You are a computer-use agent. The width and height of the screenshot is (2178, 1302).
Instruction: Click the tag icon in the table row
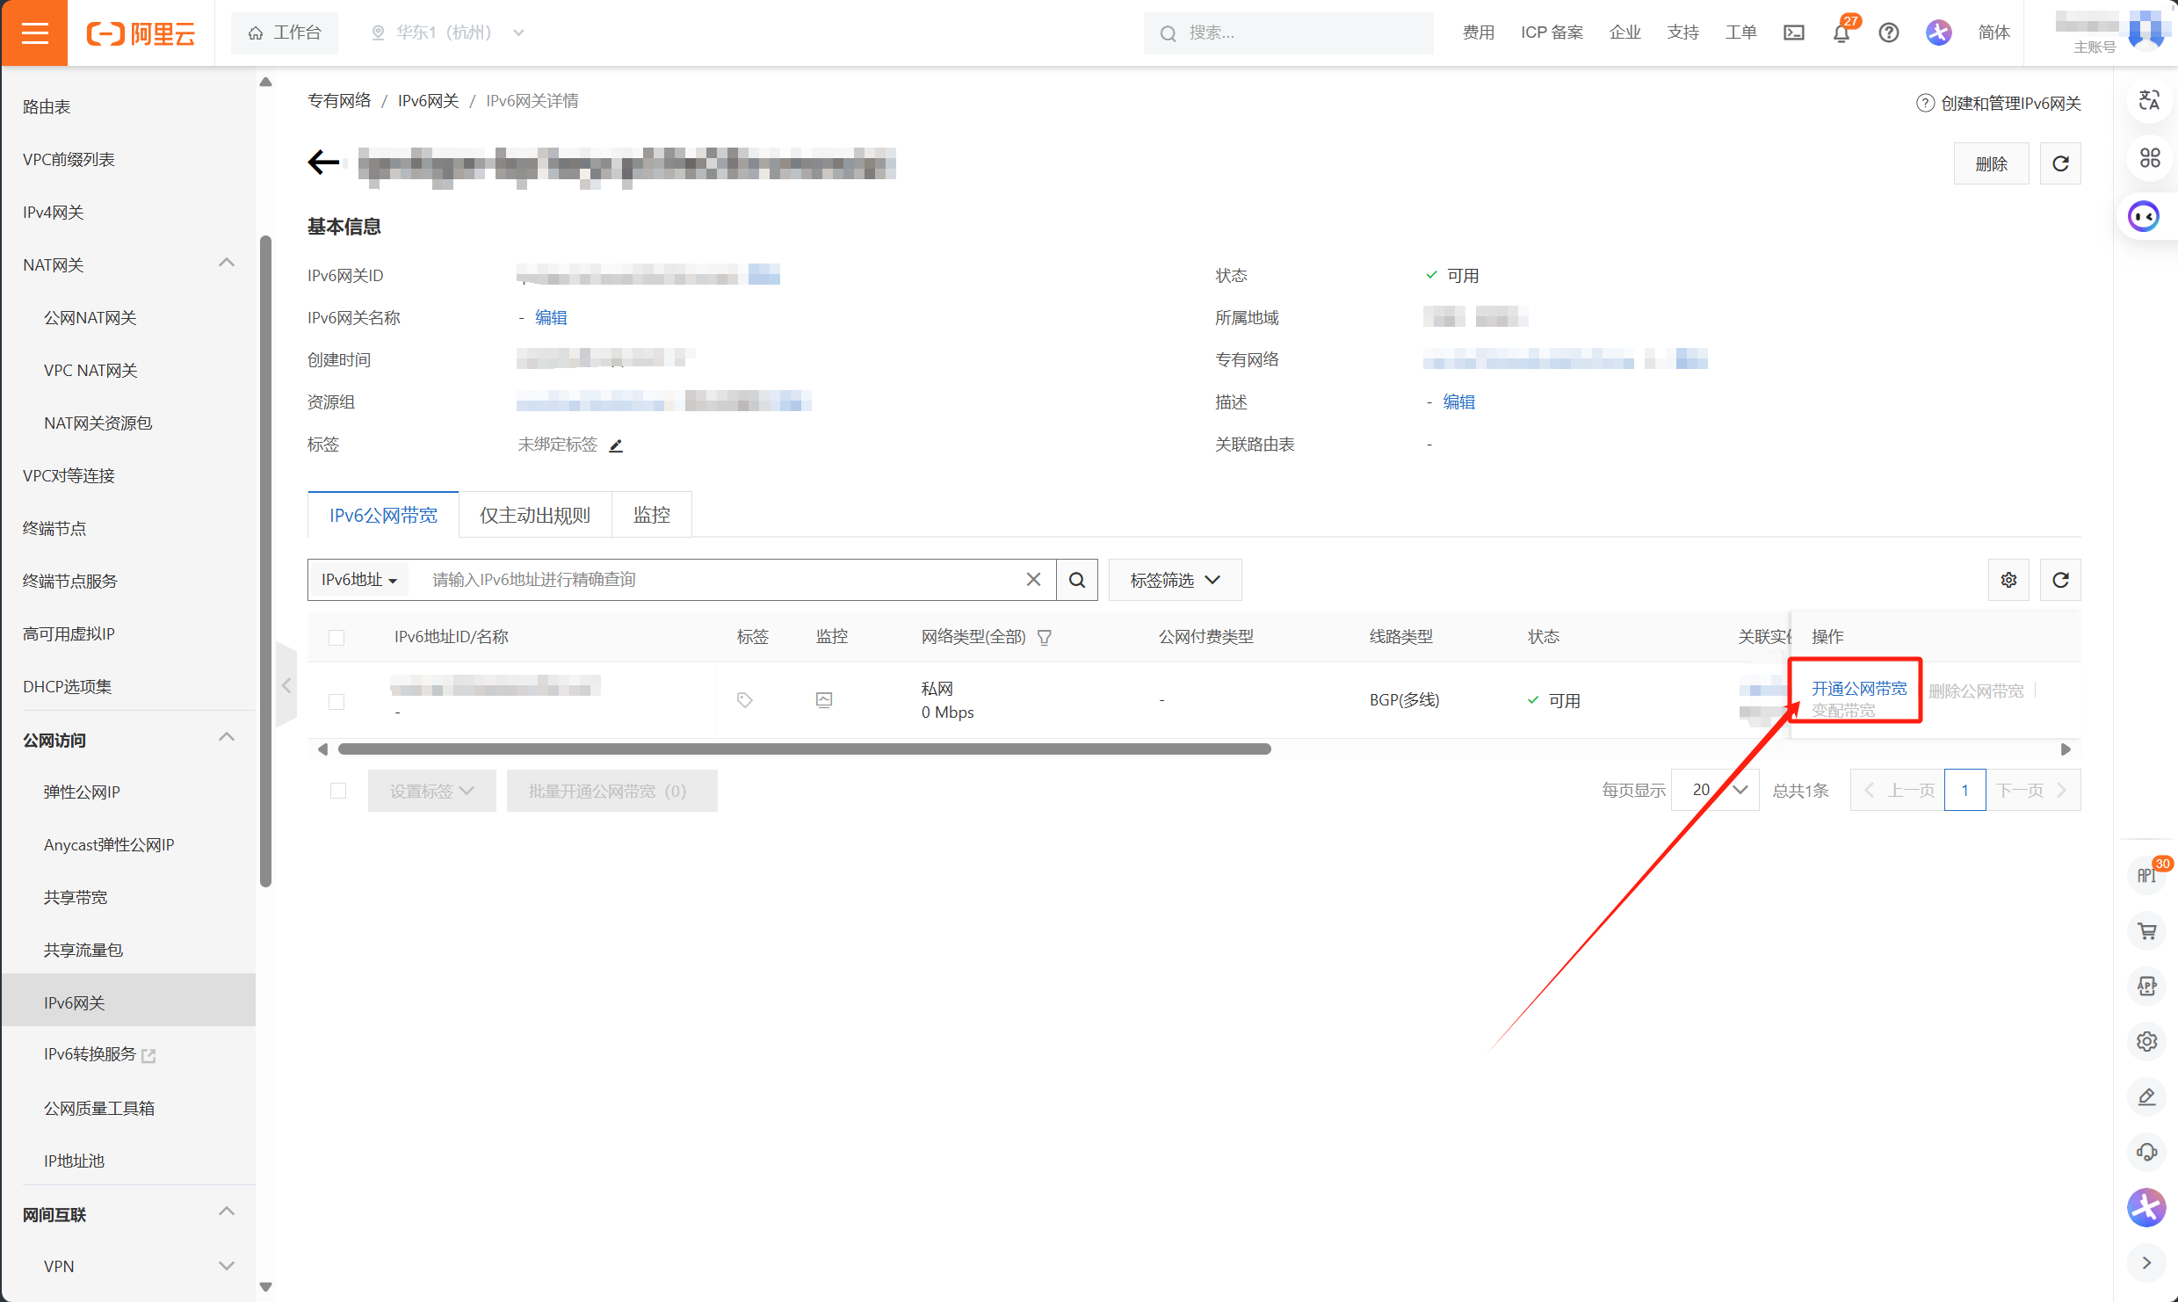click(745, 700)
